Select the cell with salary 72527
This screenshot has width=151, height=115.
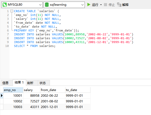pyautogui.click(x=32, y=101)
